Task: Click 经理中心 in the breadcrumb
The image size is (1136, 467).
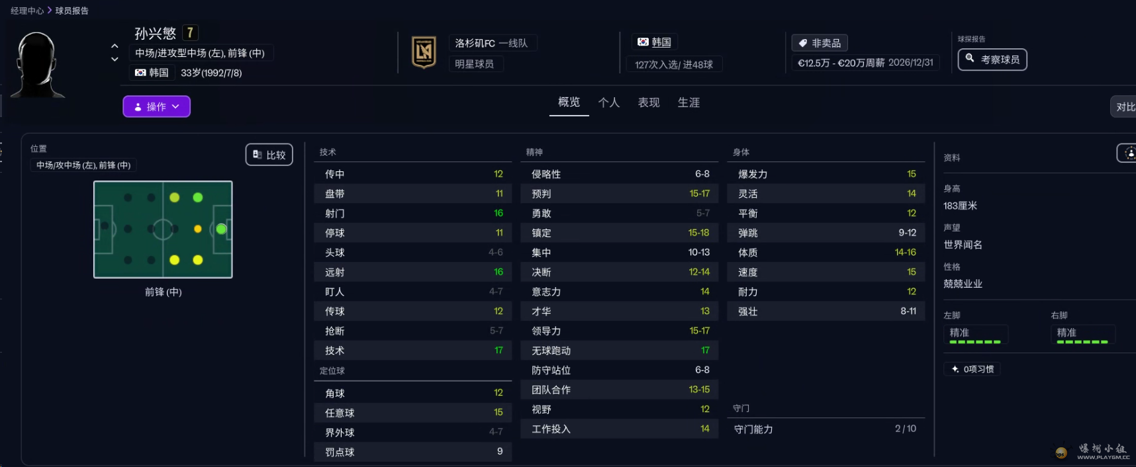Action: pyautogui.click(x=27, y=11)
